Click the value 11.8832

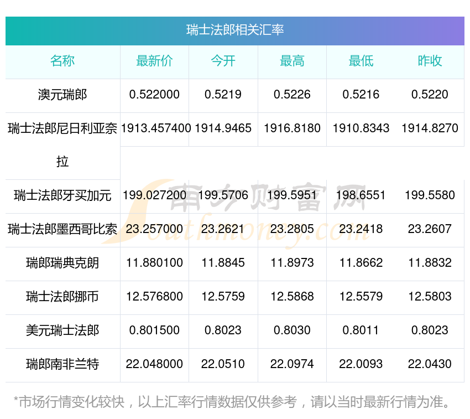(430, 263)
